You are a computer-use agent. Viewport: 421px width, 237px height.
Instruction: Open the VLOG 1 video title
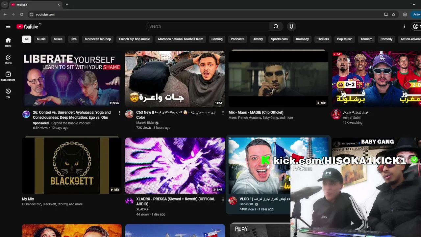tap(265, 199)
